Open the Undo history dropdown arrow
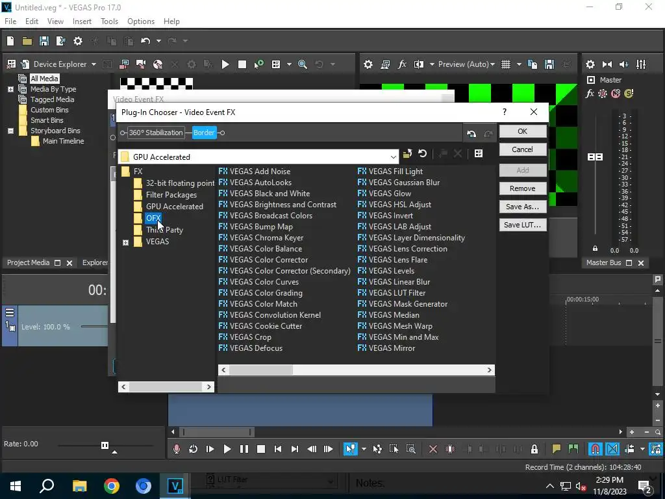 pyautogui.click(x=158, y=41)
